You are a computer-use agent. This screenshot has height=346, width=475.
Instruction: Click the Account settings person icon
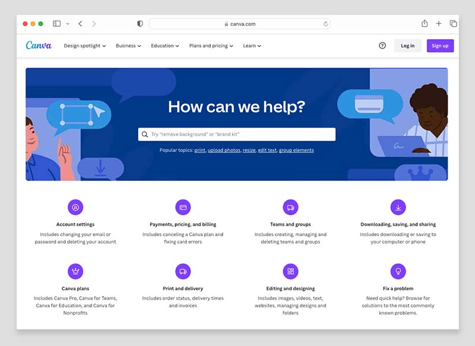(x=75, y=207)
